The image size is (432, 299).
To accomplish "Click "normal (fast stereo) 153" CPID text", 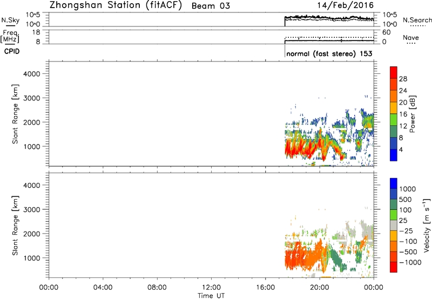I will click(329, 53).
